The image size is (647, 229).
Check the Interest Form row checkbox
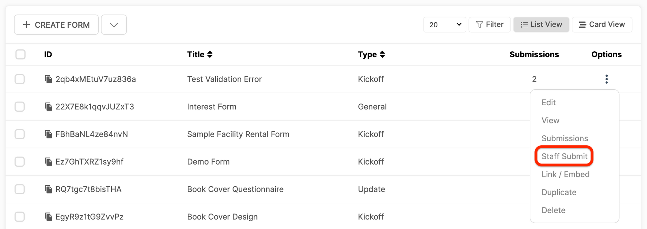tap(20, 107)
